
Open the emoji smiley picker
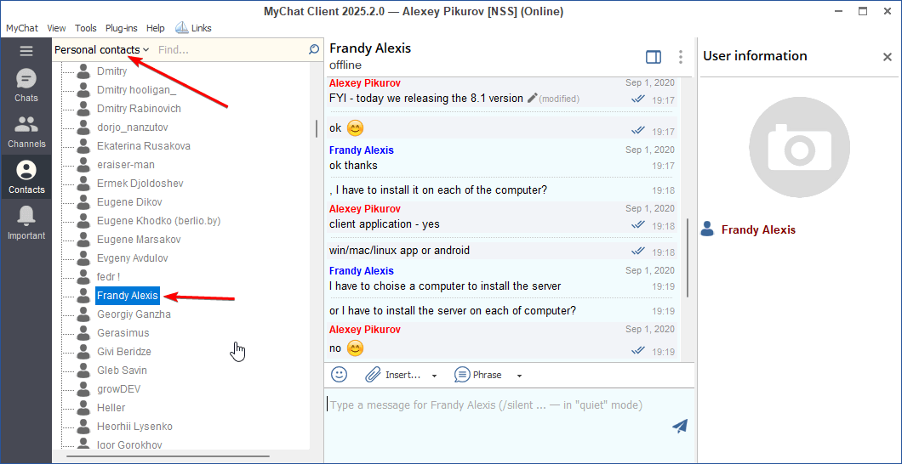[340, 375]
